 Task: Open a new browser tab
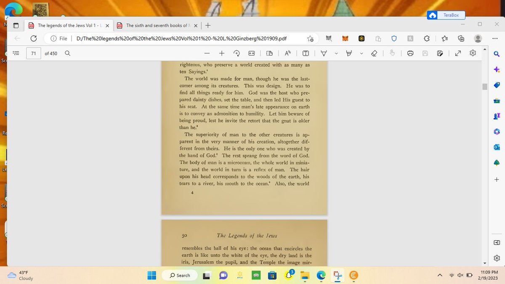208,25
